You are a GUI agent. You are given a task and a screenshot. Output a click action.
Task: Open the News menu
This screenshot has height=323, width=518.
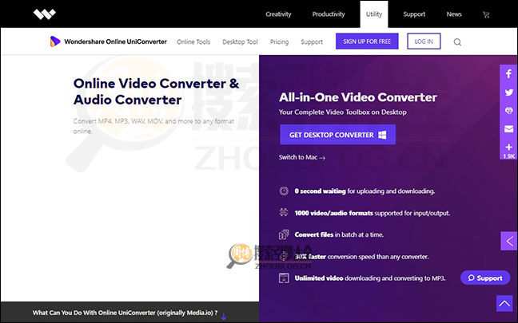click(x=454, y=14)
